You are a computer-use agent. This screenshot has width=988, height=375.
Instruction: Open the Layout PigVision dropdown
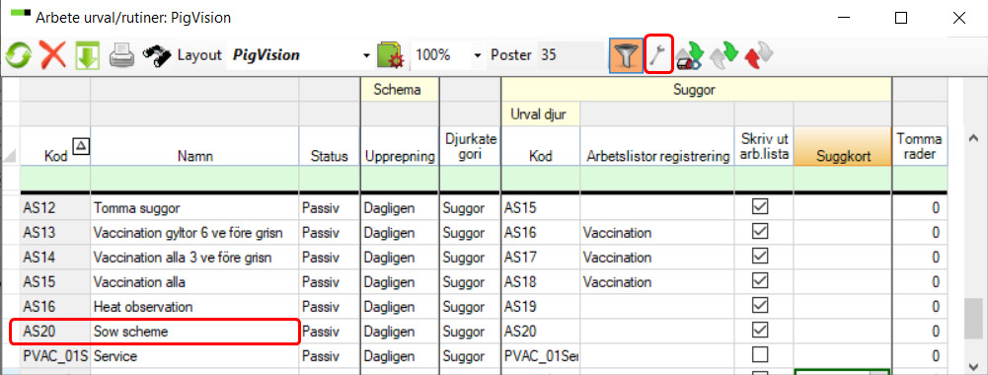[367, 55]
